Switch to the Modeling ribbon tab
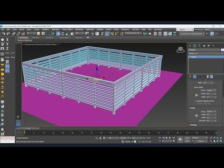224x168 pixels. [24, 38]
